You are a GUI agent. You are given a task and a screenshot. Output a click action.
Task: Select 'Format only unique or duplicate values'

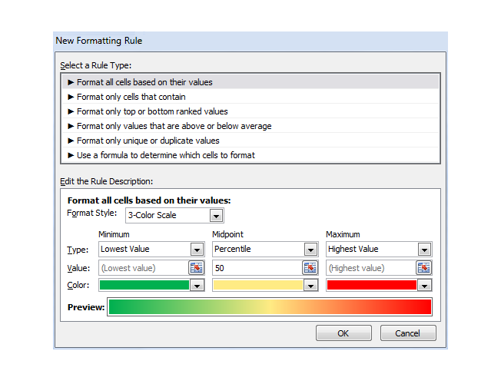point(250,141)
